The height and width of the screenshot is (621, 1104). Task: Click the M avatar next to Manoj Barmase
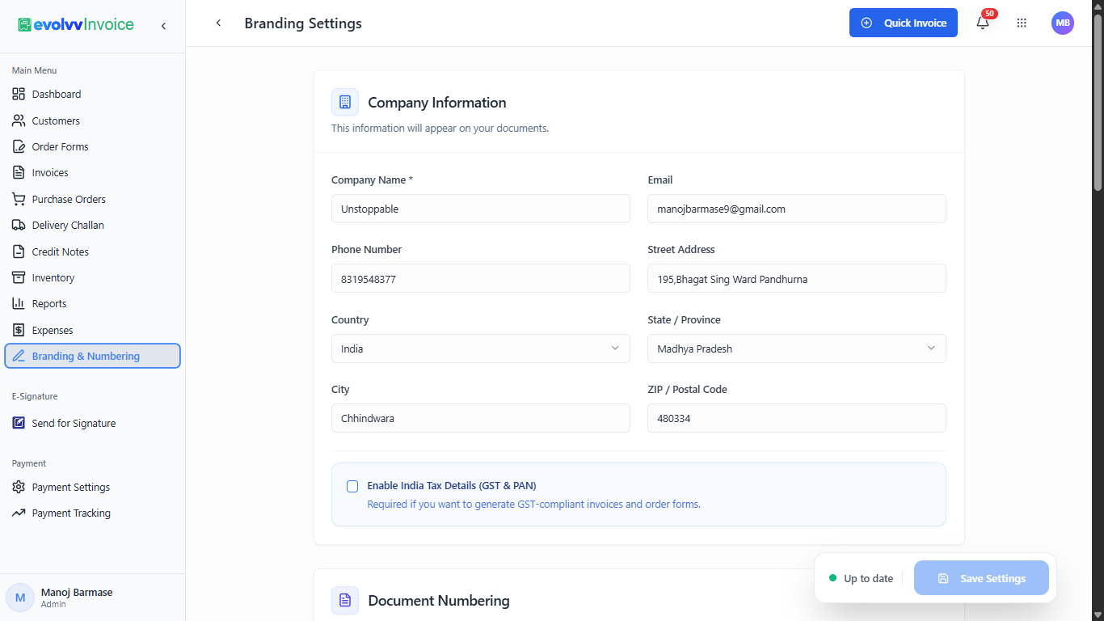point(20,598)
